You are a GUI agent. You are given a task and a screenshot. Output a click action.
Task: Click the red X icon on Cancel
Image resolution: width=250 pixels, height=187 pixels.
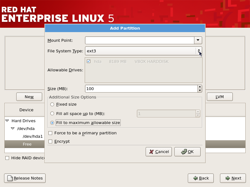pos(151,152)
